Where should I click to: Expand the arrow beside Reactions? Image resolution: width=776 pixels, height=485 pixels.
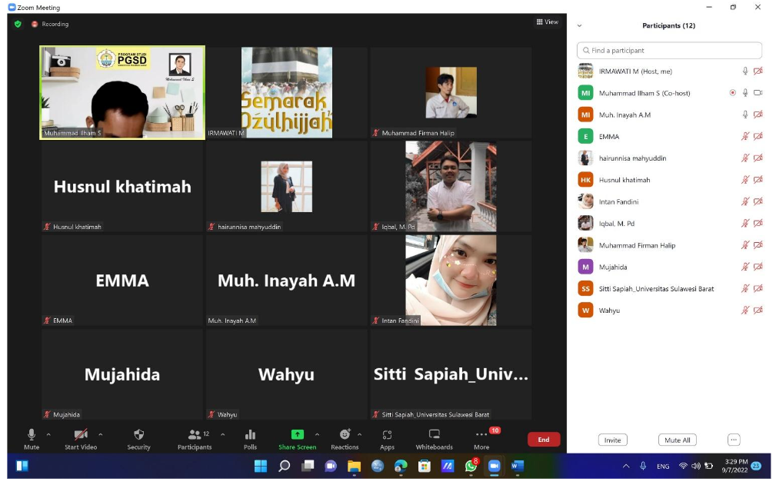coord(360,434)
